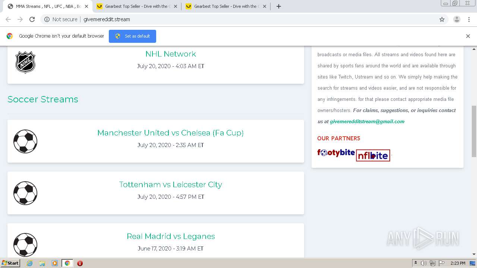
Task: Switch to the second Gearbest Top Seller tab
Action: [225, 6]
